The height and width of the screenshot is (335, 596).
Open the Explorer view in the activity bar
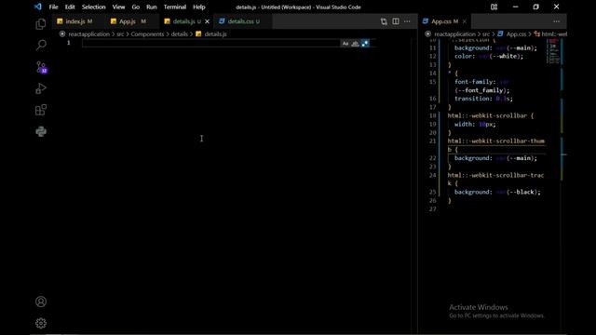click(x=41, y=24)
